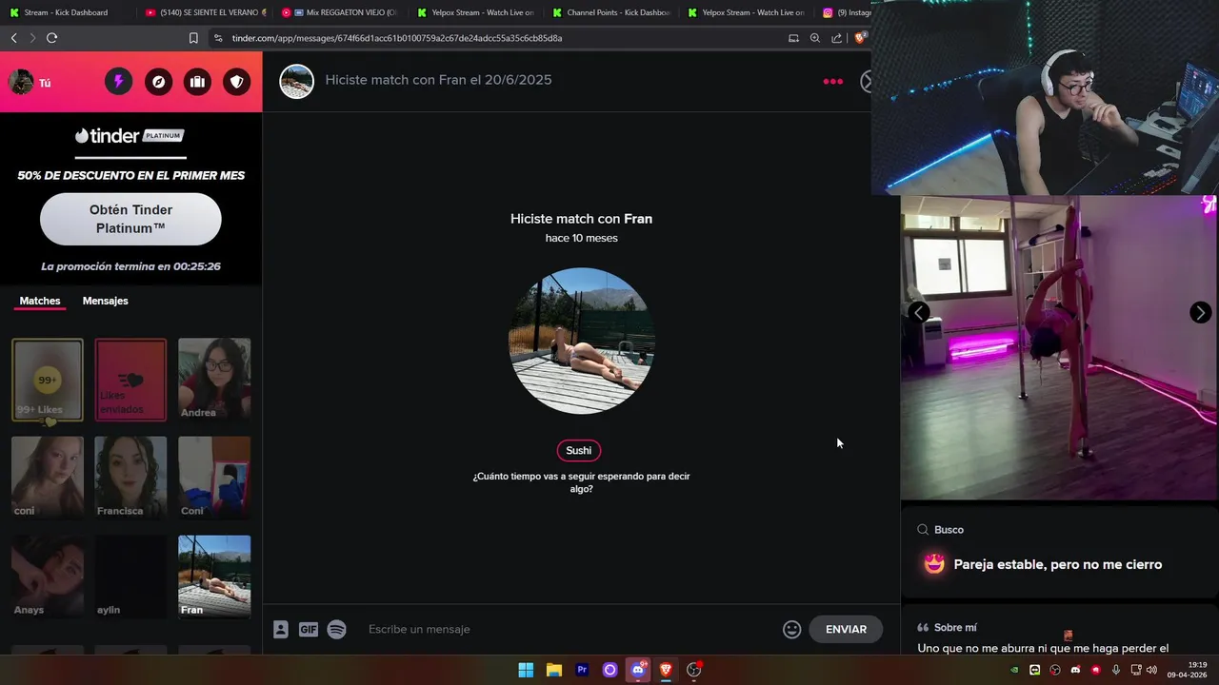The height and width of the screenshot is (685, 1219).
Task: Open your own profile avatar labeled Tú
Action: tap(21, 82)
